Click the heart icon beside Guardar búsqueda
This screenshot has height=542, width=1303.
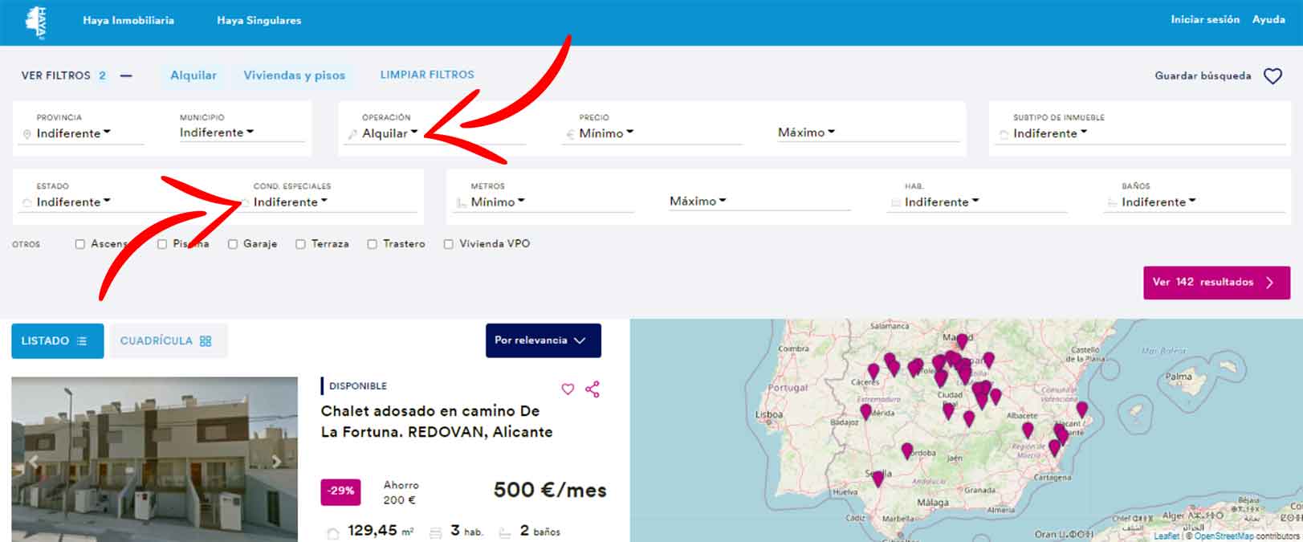pyautogui.click(x=1272, y=76)
